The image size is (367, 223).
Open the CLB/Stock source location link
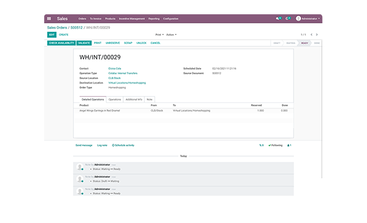pos(114,78)
